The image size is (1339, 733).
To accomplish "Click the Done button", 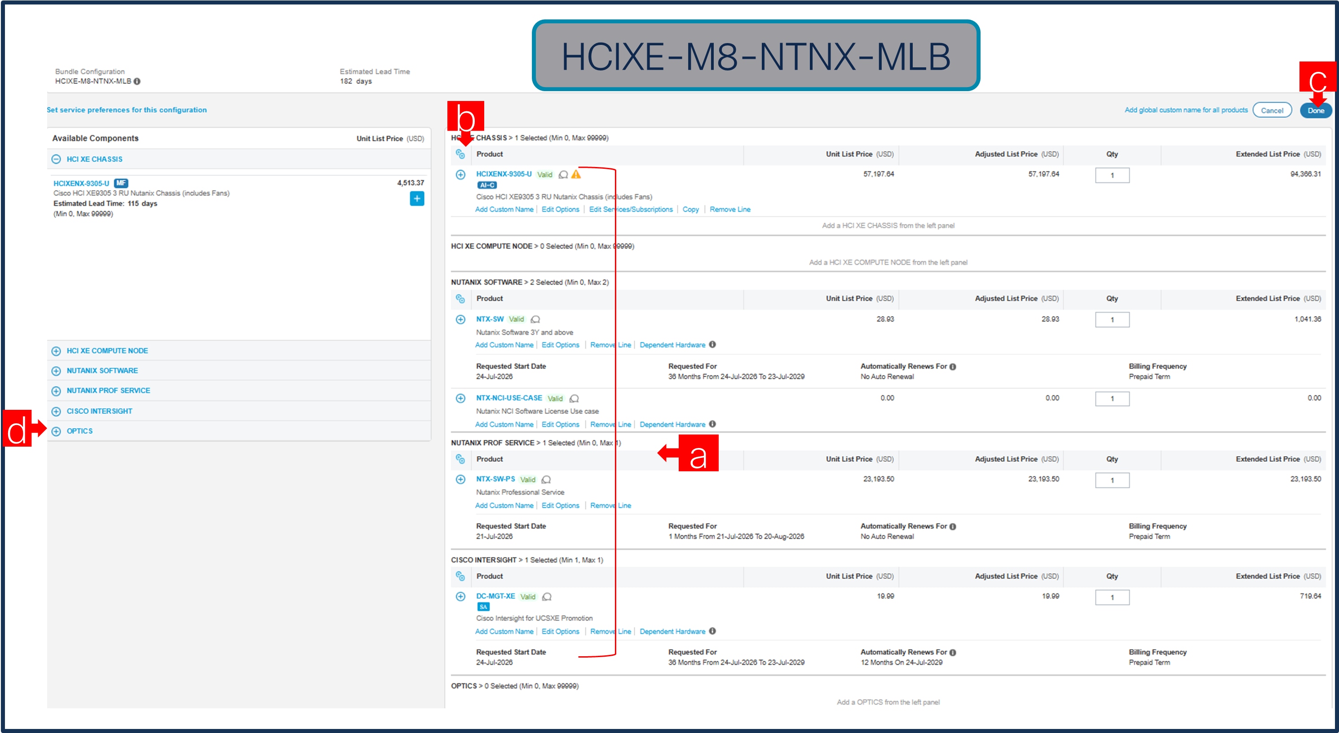I will click(x=1316, y=111).
